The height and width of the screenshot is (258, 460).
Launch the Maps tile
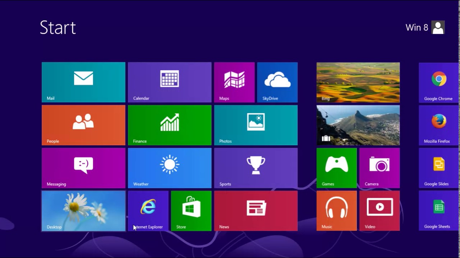click(234, 82)
